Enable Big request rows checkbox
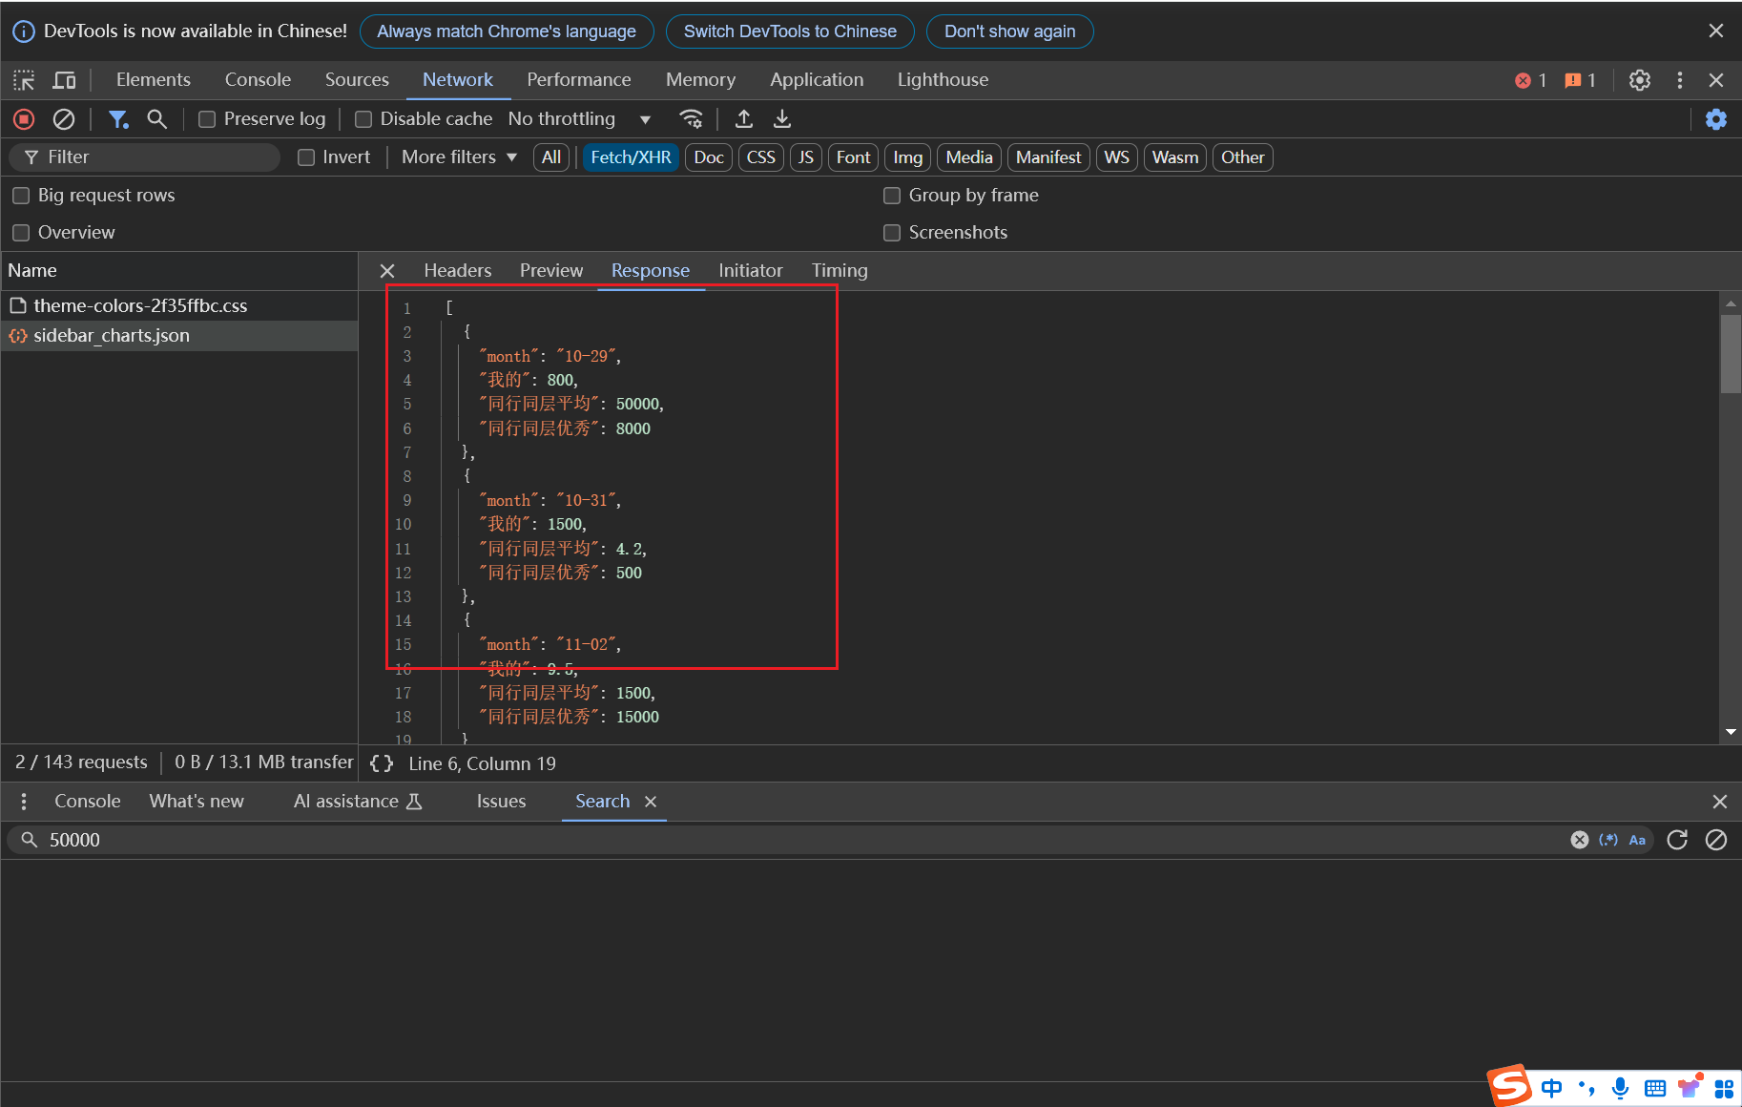The image size is (1742, 1107). tap(21, 196)
